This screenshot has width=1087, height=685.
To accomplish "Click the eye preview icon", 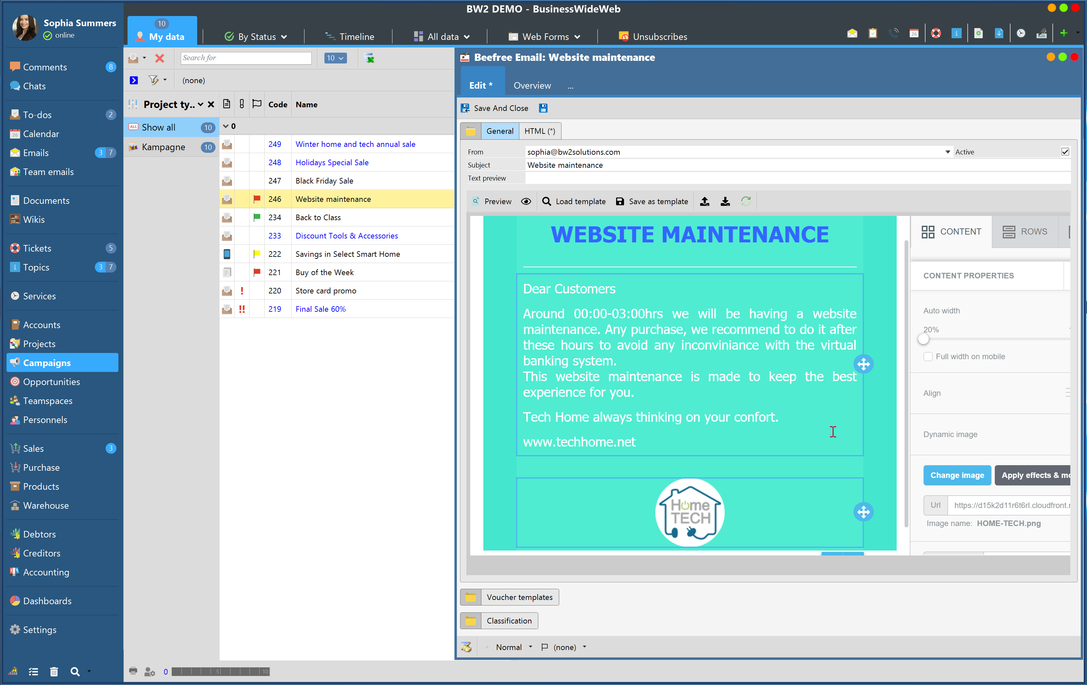I will (526, 202).
